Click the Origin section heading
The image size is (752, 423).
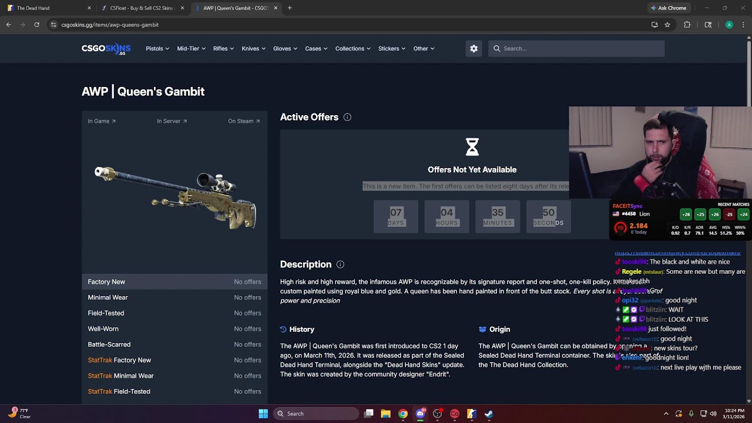point(499,330)
